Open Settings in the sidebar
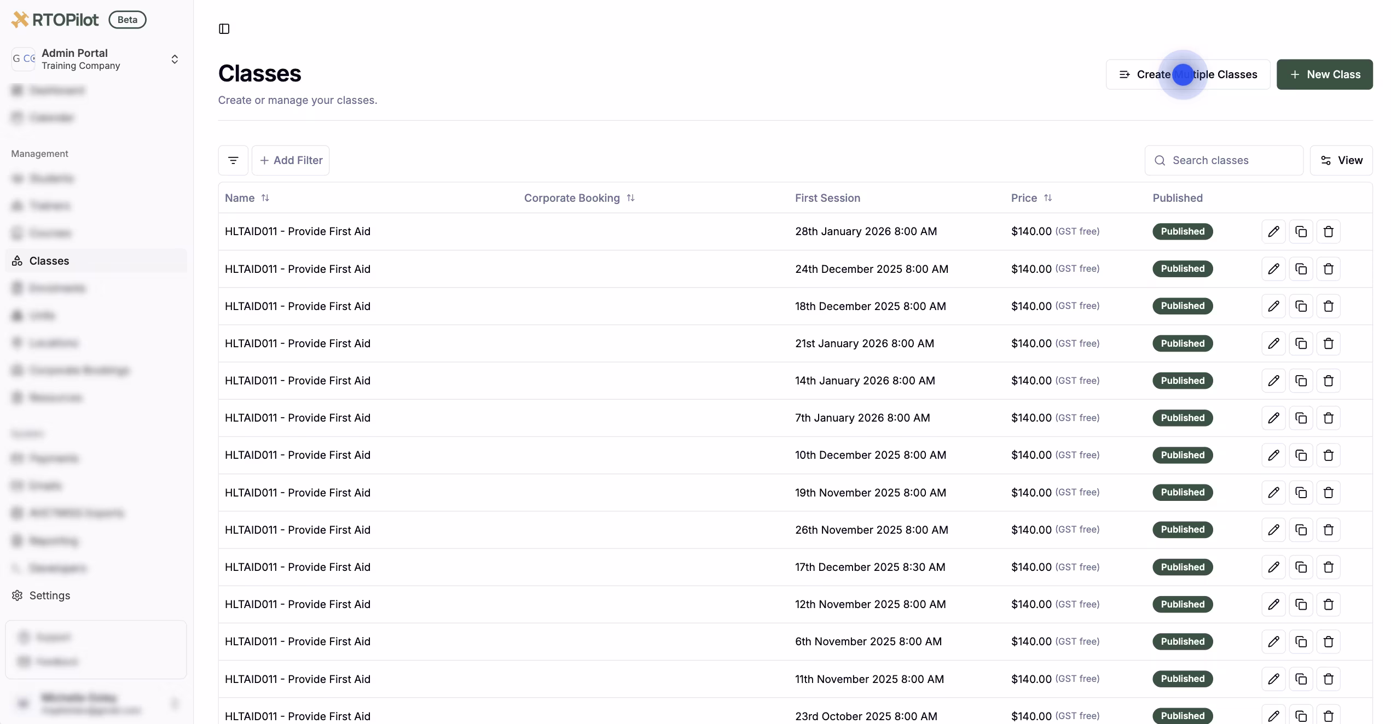The width and height of the screenshot is (1391, 724). tap(49, 595)
